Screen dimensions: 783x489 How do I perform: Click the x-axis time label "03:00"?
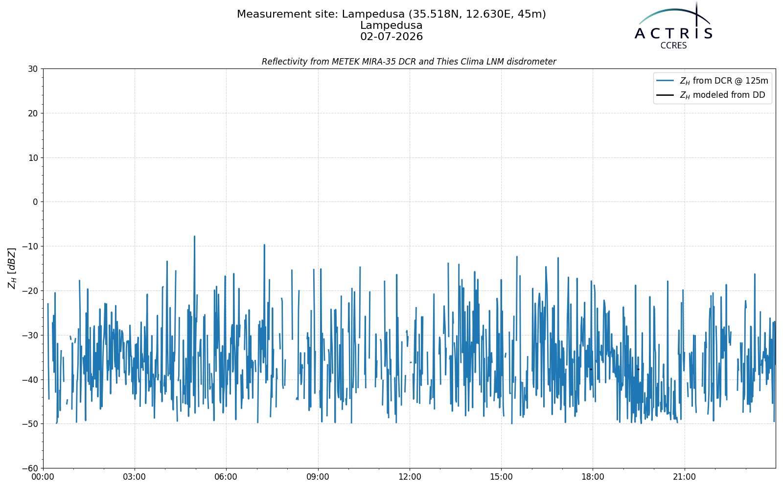135,477
